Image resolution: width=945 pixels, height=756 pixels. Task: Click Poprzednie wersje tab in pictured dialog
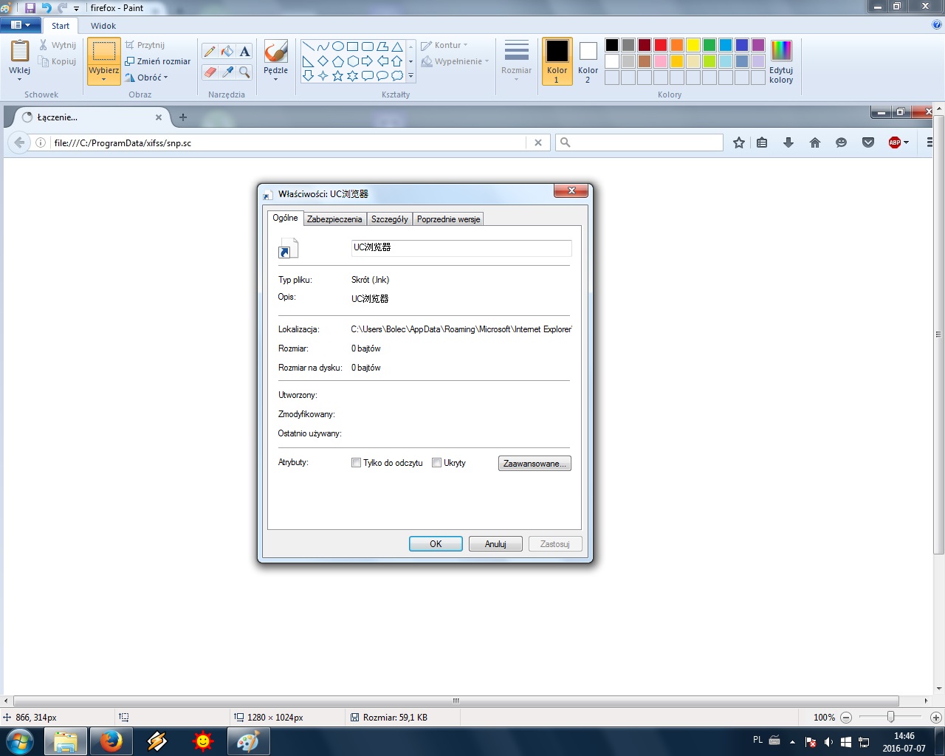pos(448,219)
